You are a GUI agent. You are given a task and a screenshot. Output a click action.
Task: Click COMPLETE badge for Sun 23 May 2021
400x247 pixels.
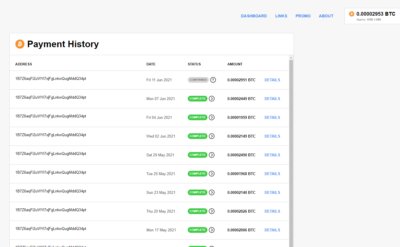point(197,192)
